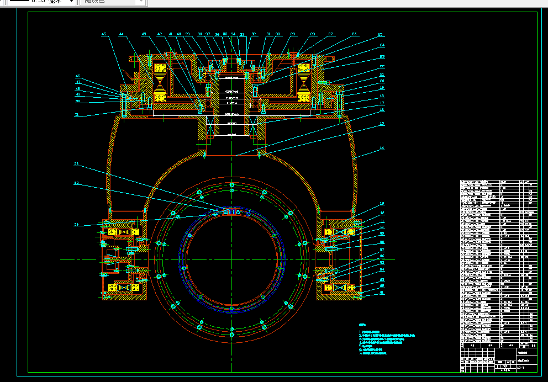Click the A0-1 drawing number cell
Image resolution: width=548 pixels, height=382 pixels.
click(x=526, y=368)
